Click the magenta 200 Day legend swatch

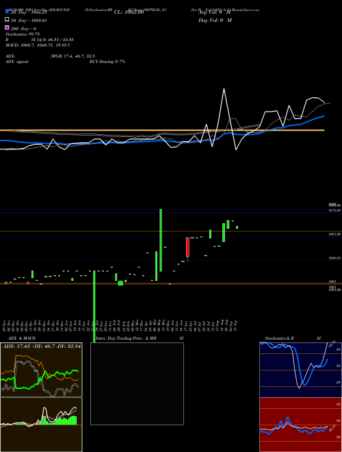point(7,27)
